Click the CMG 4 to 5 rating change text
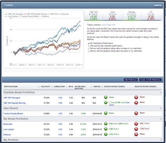 tap(114, 129)
